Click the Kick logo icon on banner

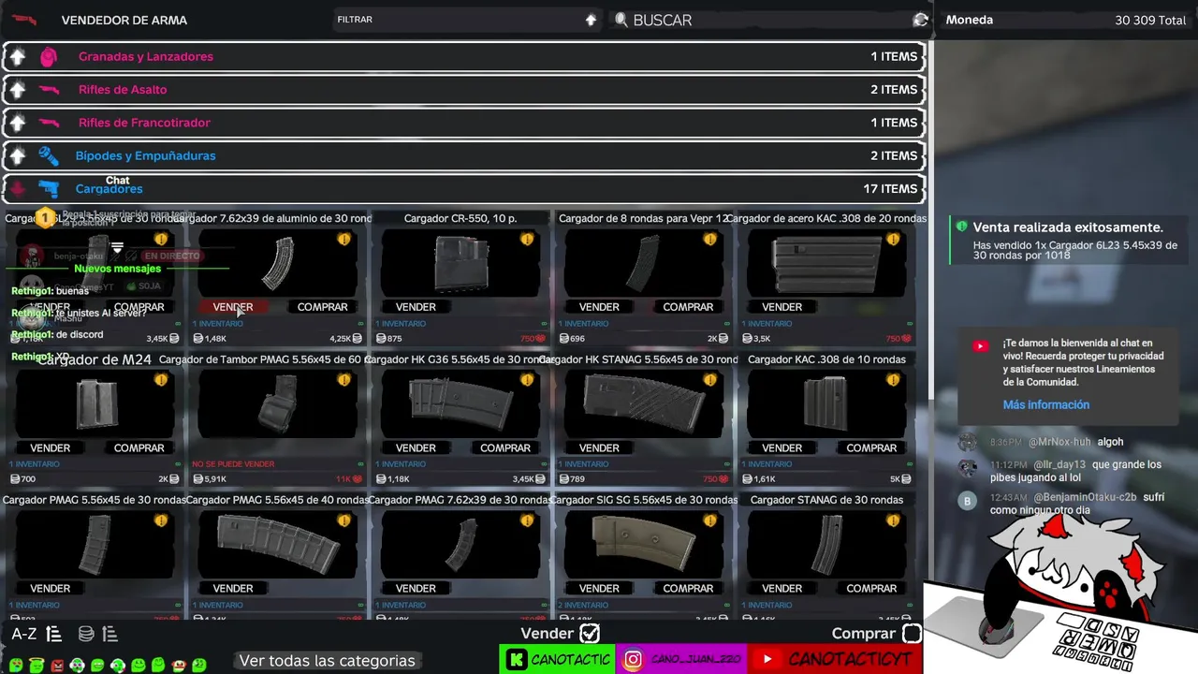coord(516,660)
